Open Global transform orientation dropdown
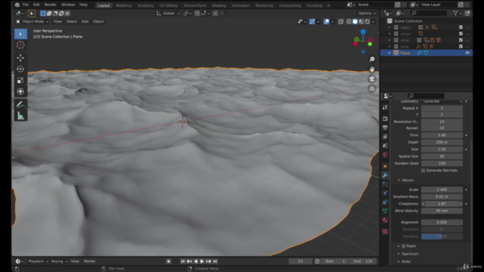 tap(168, 14)
